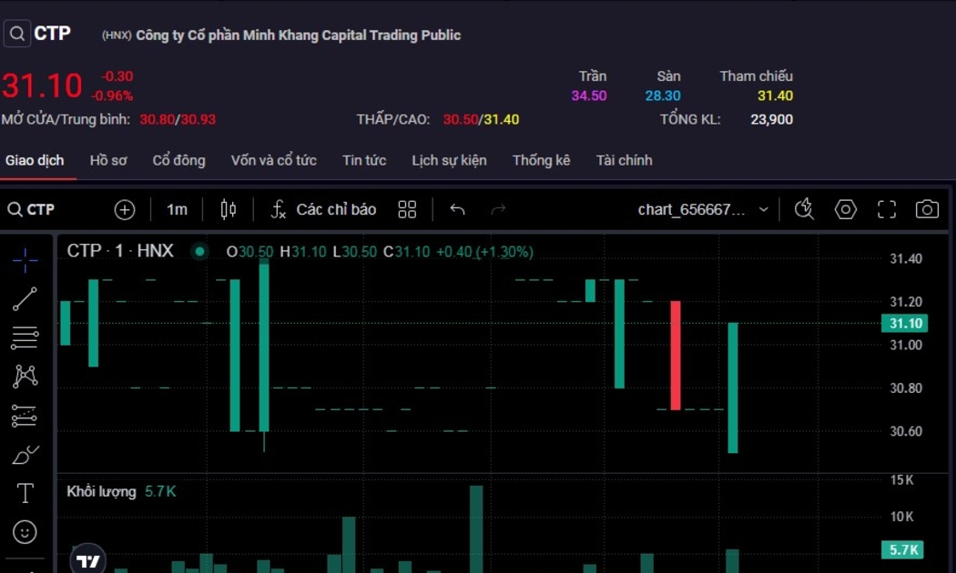This screenshot has height=573, width=956.
Task: Switch to the Tin tức tab
Action: tap(364, 161)
